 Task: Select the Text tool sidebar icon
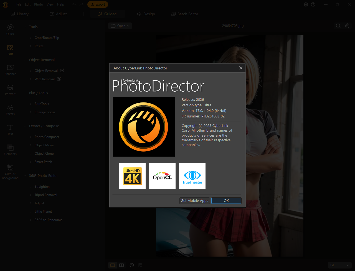click(10, 130)
